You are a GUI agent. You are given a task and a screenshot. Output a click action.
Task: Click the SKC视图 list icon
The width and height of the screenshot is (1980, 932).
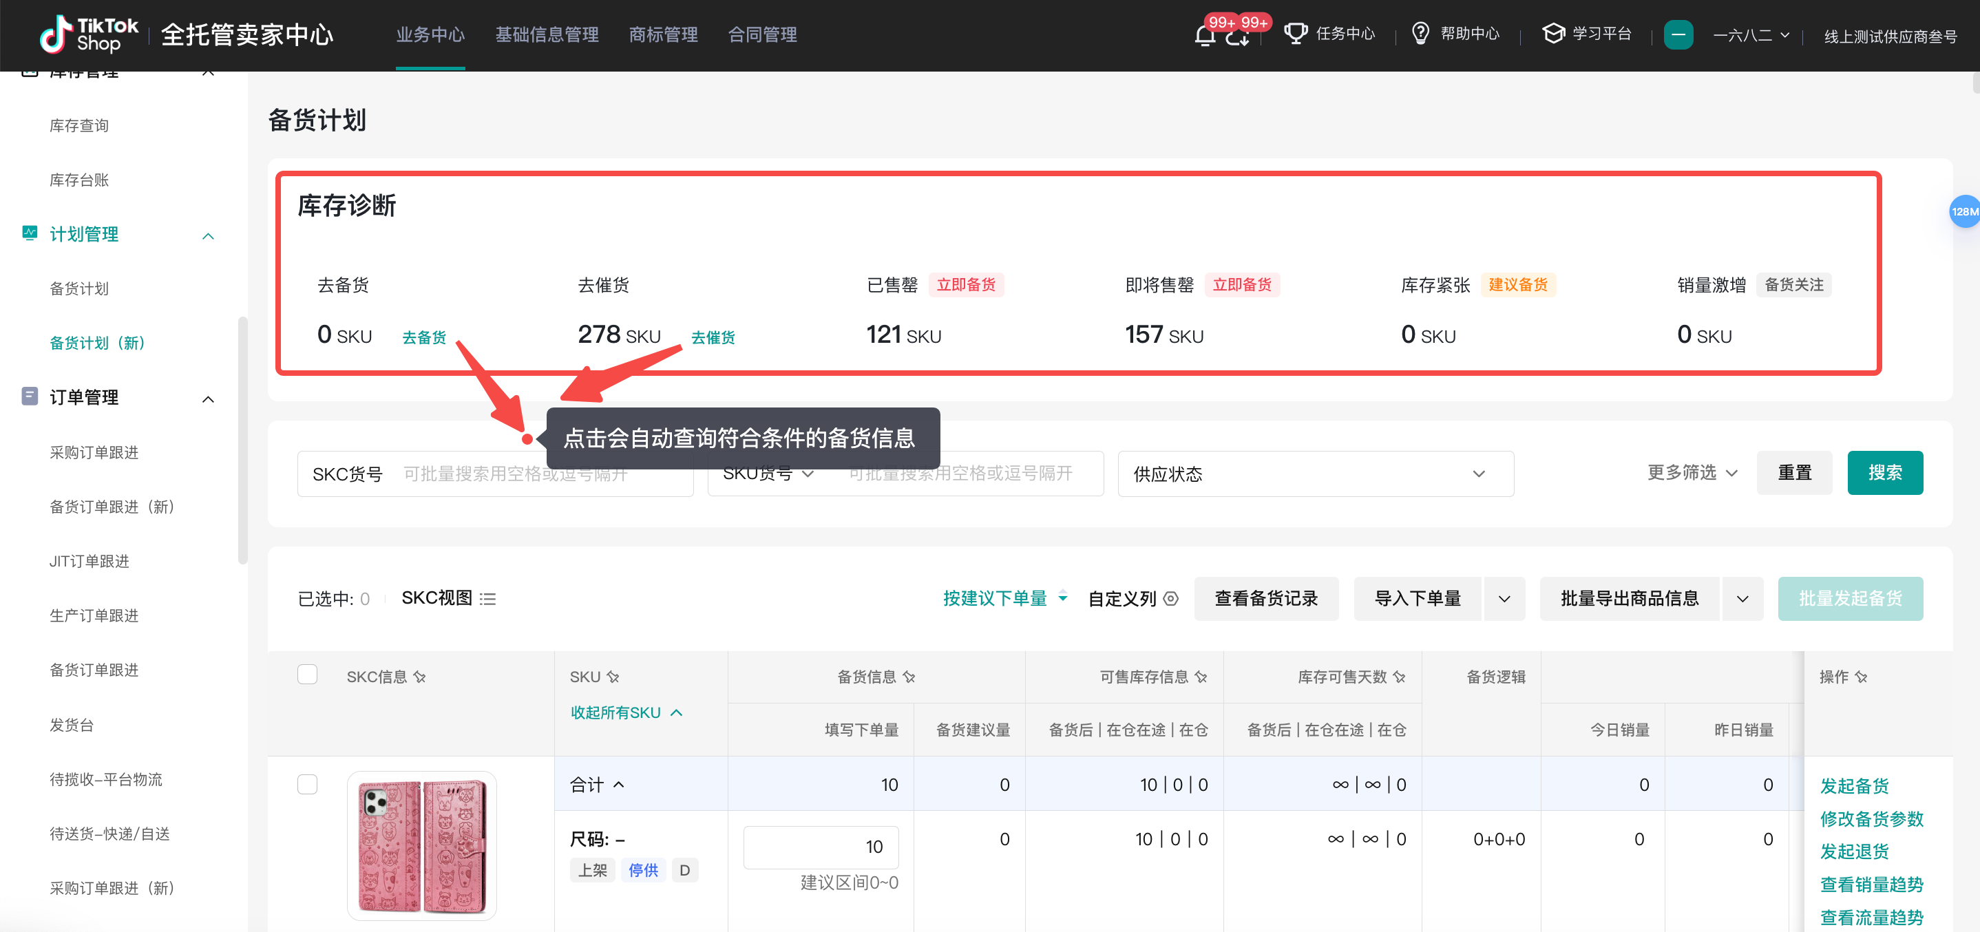pyautogui.click(x=487, y=599)
